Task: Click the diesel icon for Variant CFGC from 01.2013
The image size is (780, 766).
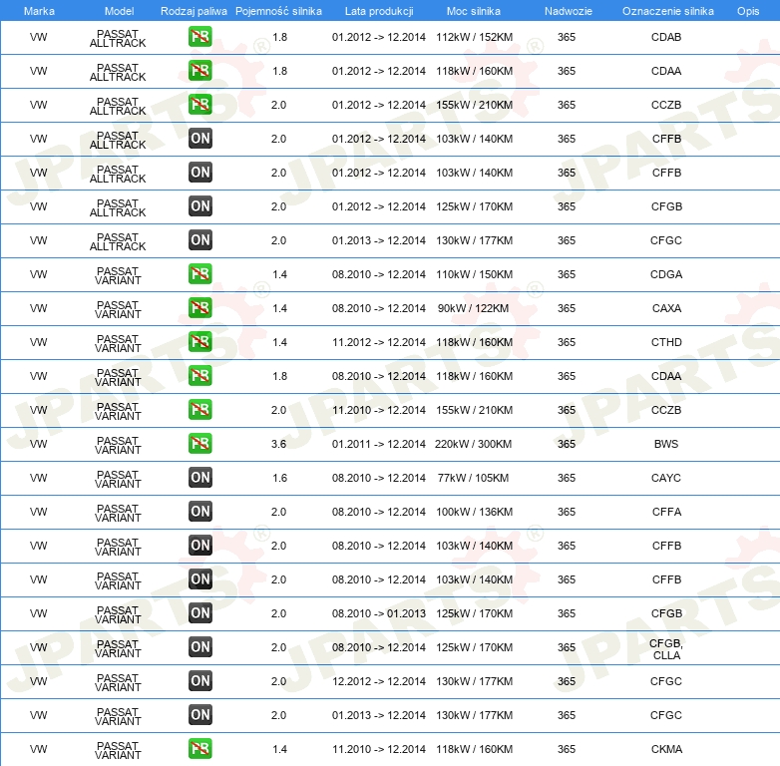Action: 199,715
